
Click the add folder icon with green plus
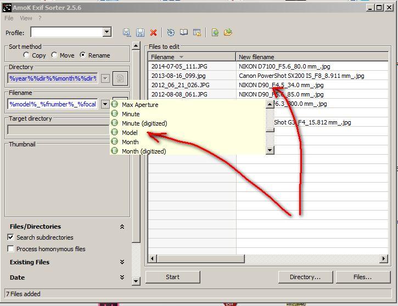228,32
